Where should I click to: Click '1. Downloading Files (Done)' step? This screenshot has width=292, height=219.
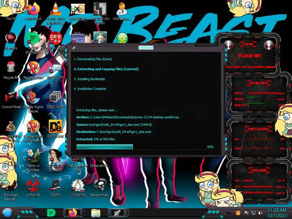[93, 59]
